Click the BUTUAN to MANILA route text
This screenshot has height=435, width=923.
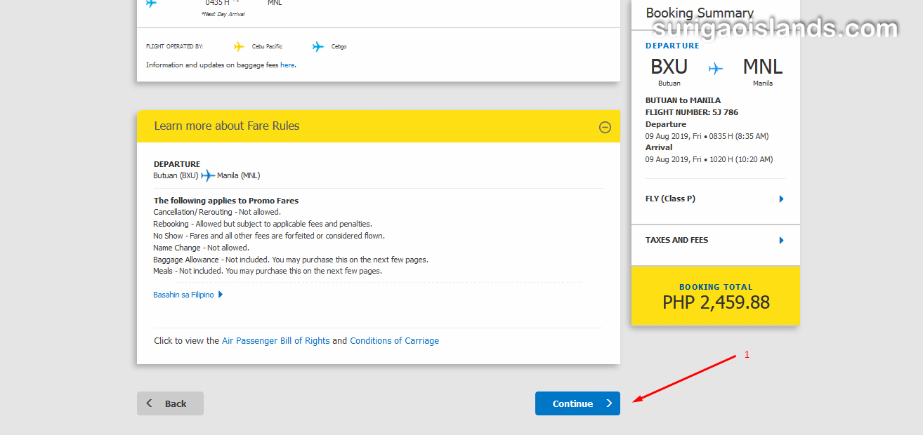tap(683, 100)
